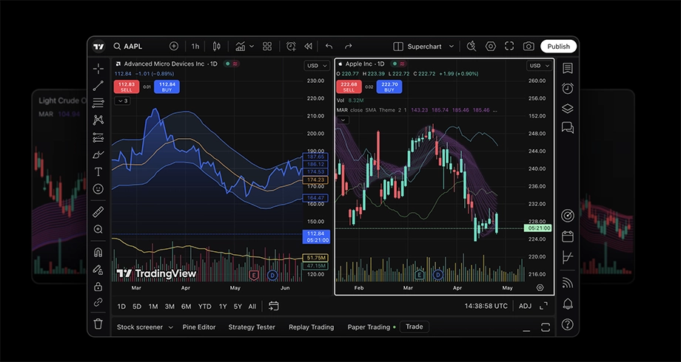Select the ruler measure tool
Viewport: 681px width, 362px height.
(x=98, y=212)
